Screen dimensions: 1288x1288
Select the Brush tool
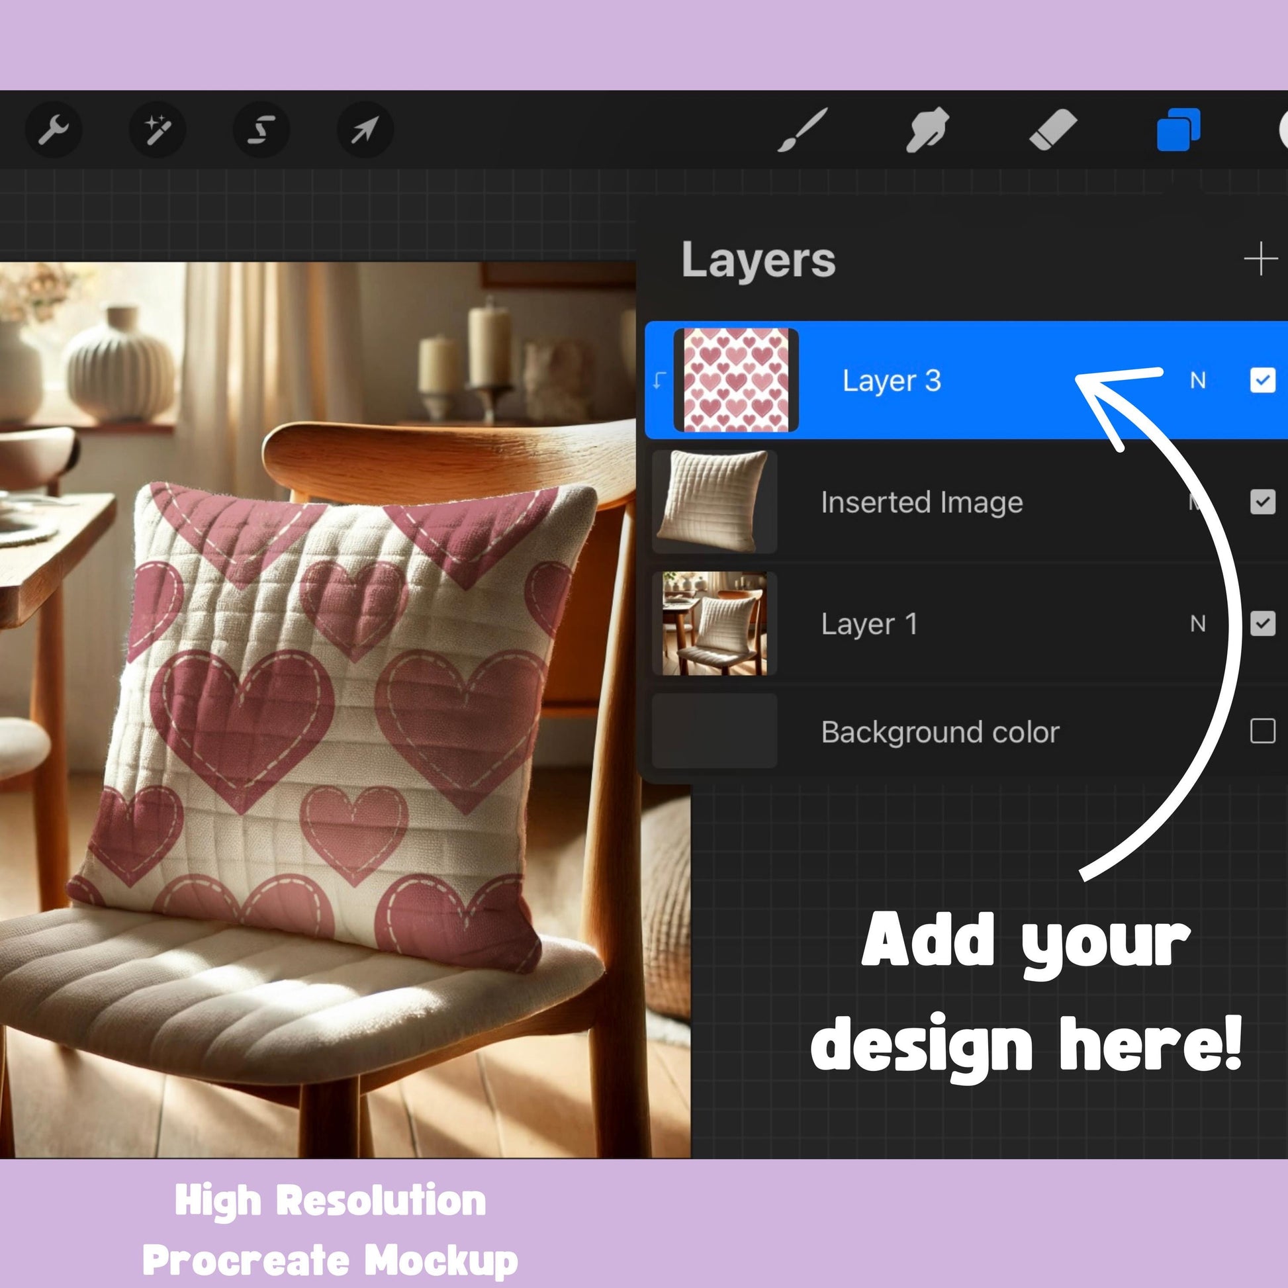coord(804,129)
